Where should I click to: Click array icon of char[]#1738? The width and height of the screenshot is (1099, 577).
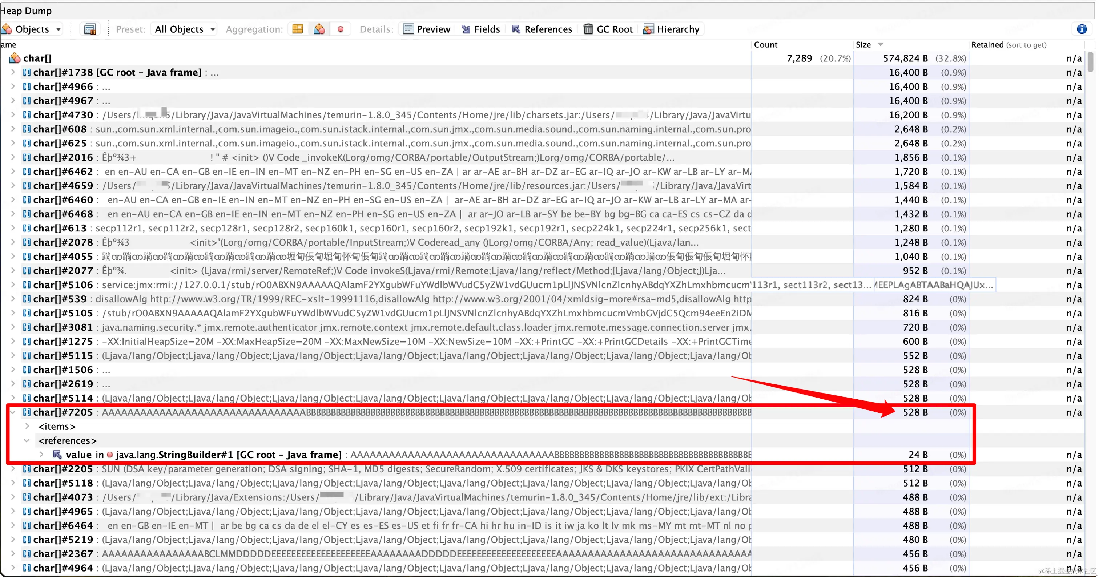pos(27,73)
